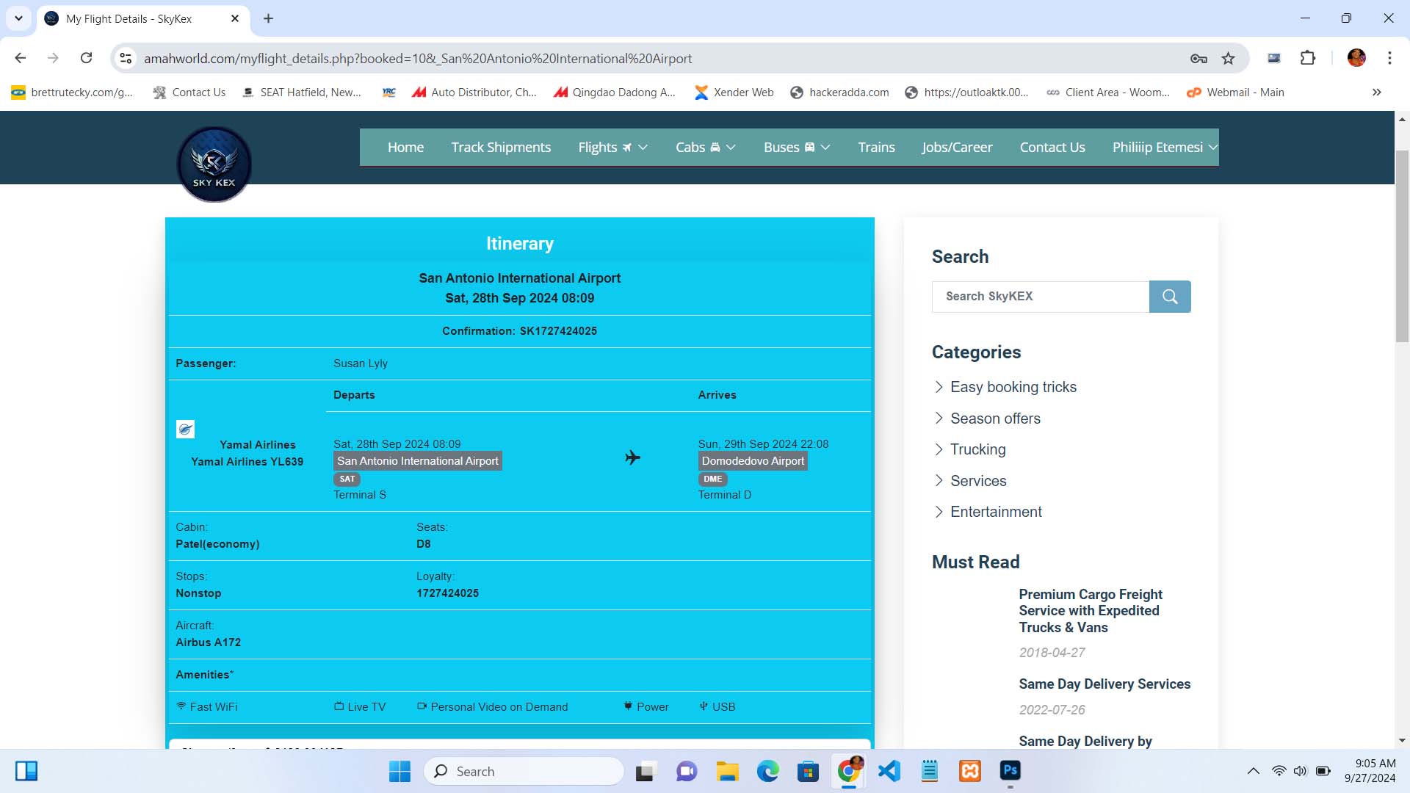The width and height of the screenshot is (1410, 793).
Task: Open XAMPP from taskbar
Action: (969, 771)
